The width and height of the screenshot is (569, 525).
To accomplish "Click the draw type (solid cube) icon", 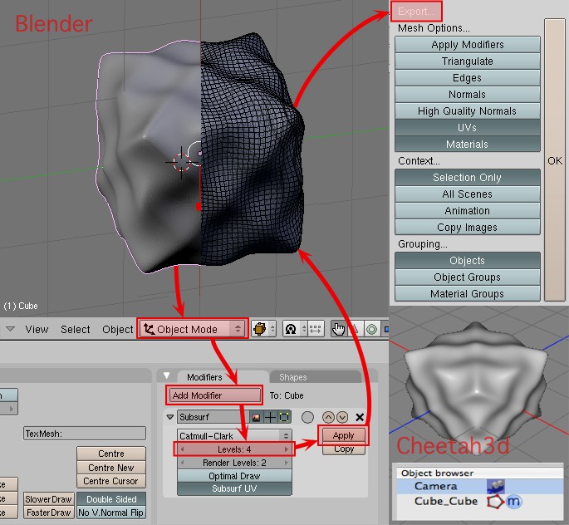I will click(x=259, y=330).
